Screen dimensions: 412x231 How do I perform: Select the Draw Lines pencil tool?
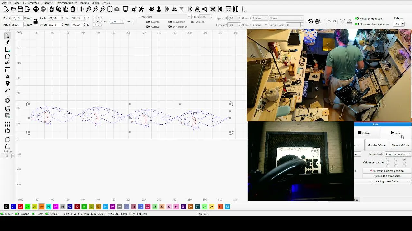(x=8, y=42)
